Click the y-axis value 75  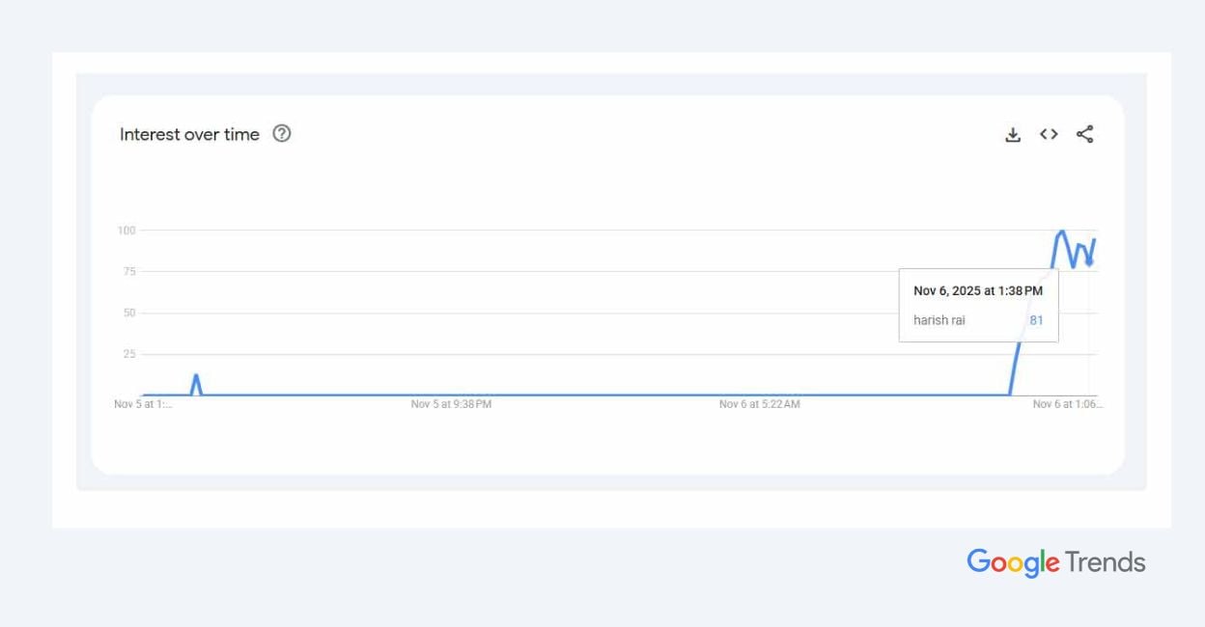(129, 271)
